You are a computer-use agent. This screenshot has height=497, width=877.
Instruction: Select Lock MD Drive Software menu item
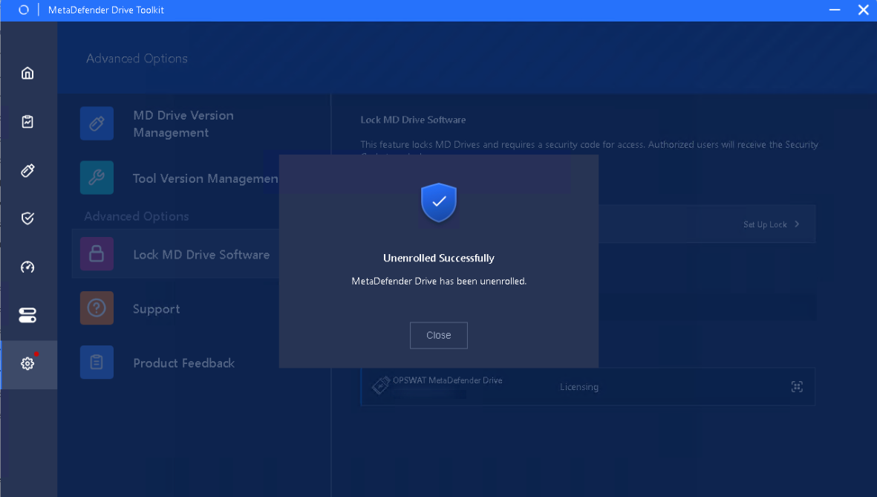click(201, 255)
